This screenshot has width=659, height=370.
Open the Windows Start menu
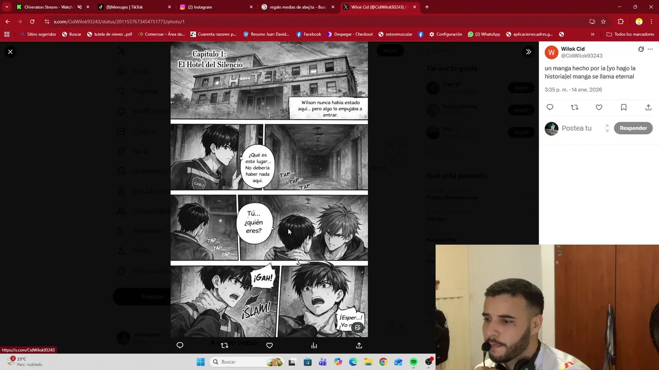(200, 362)
